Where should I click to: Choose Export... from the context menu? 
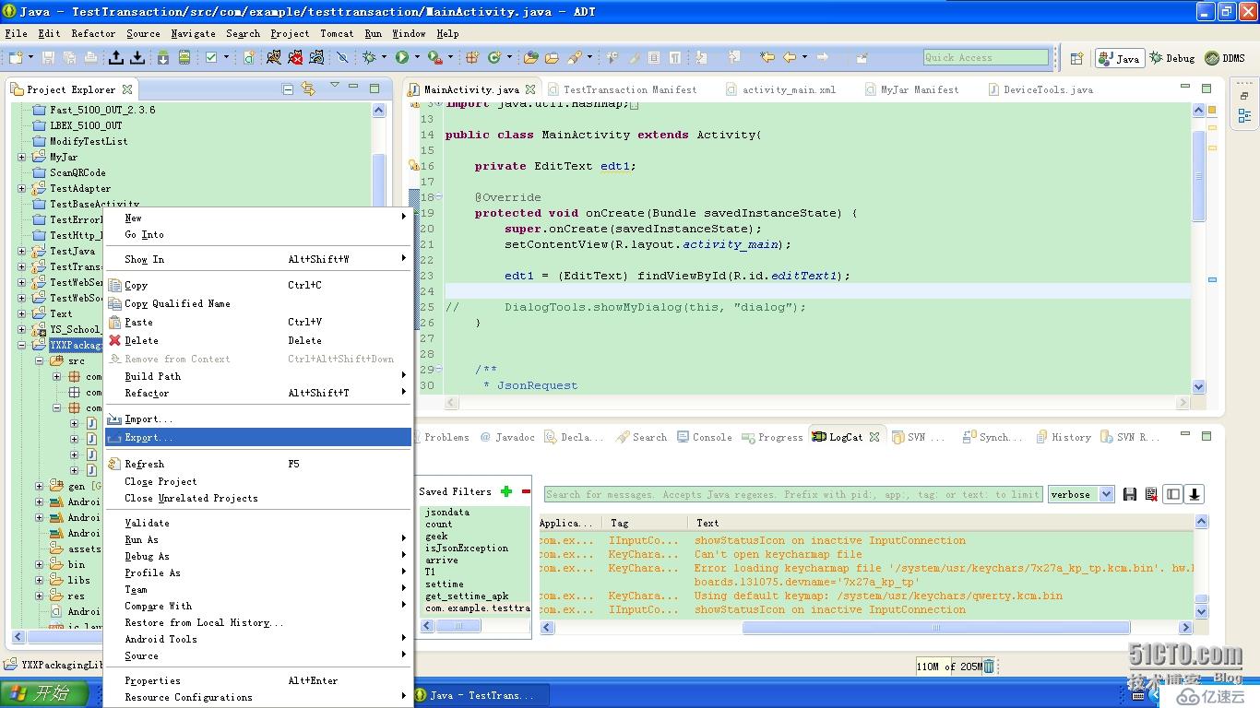(258, 437)
